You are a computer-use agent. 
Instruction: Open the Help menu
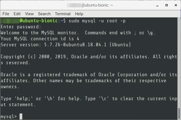tap(79, 14)
